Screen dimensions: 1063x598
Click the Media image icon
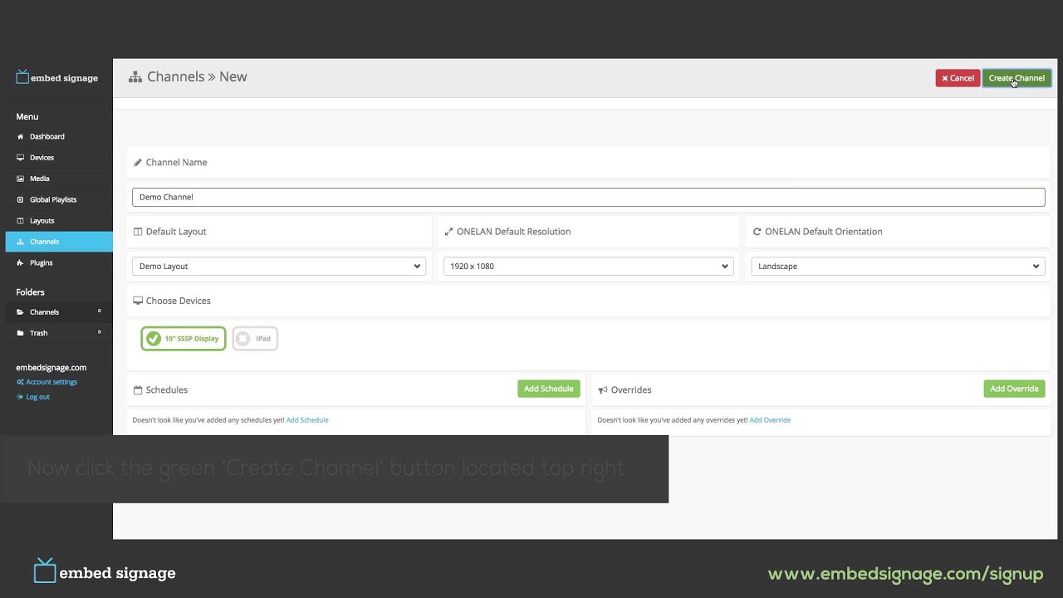[x=21, y=179]
